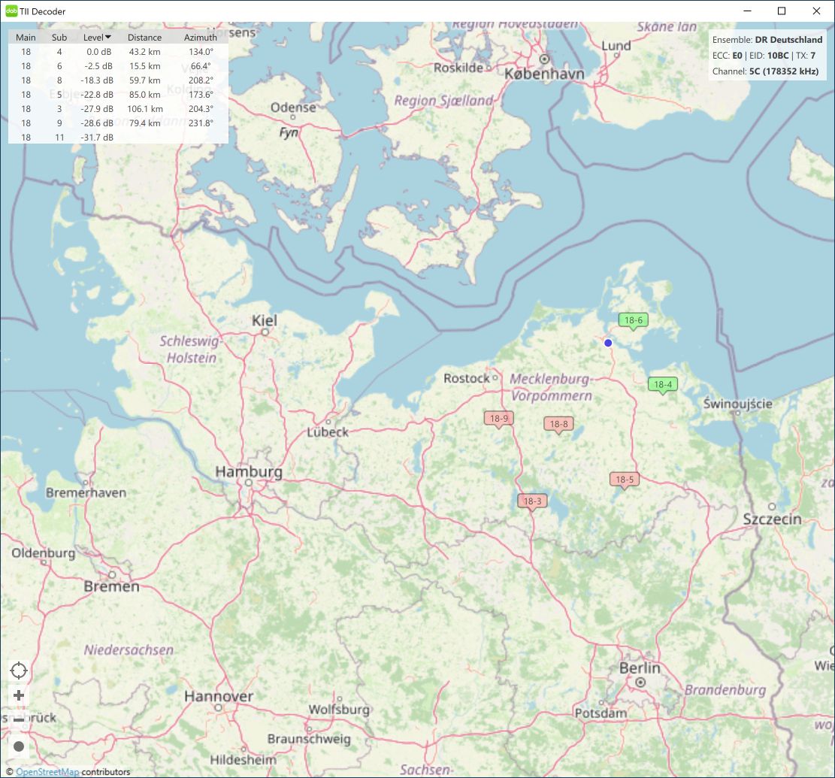835x778 pixels.
Task: Click the Sub column header
Action: pos(59,37)
